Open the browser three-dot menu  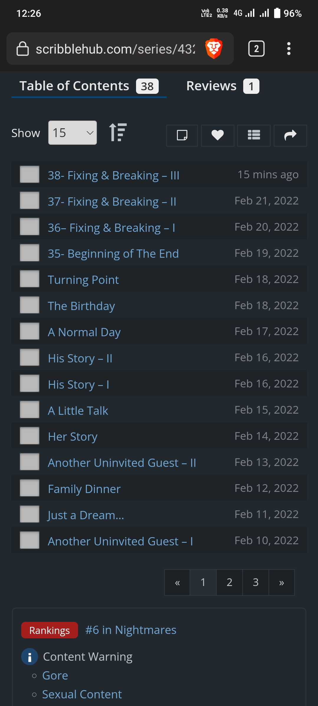(289, 49)
